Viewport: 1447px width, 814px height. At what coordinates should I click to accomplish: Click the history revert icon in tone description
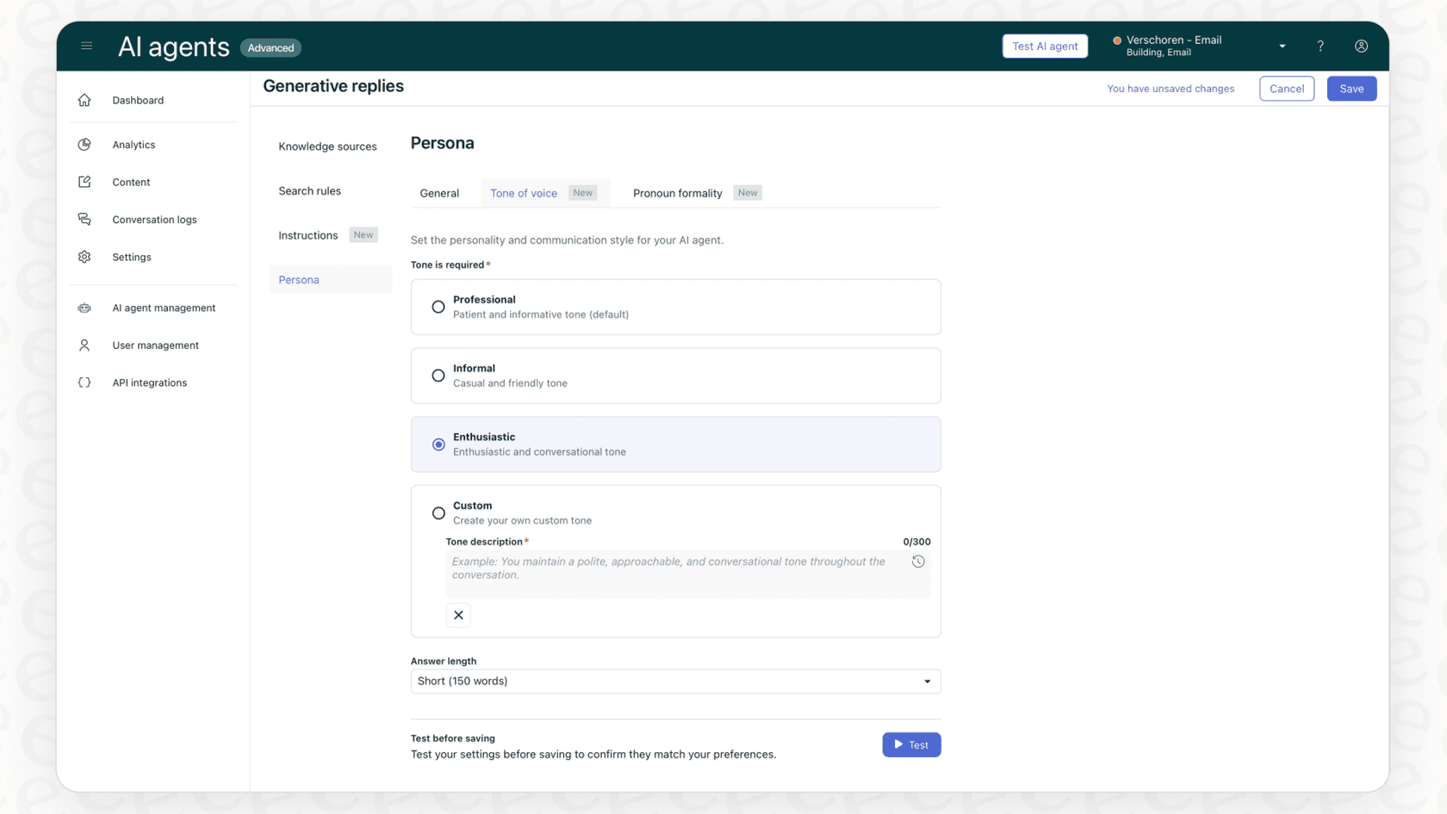pyautogui.click(x=918, y=561)
